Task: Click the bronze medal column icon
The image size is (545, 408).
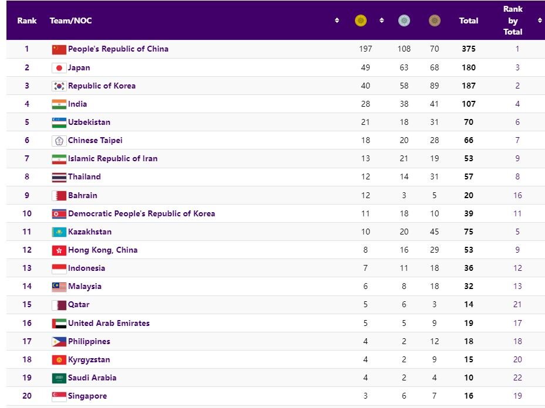Action: click(x=435, y=21)
